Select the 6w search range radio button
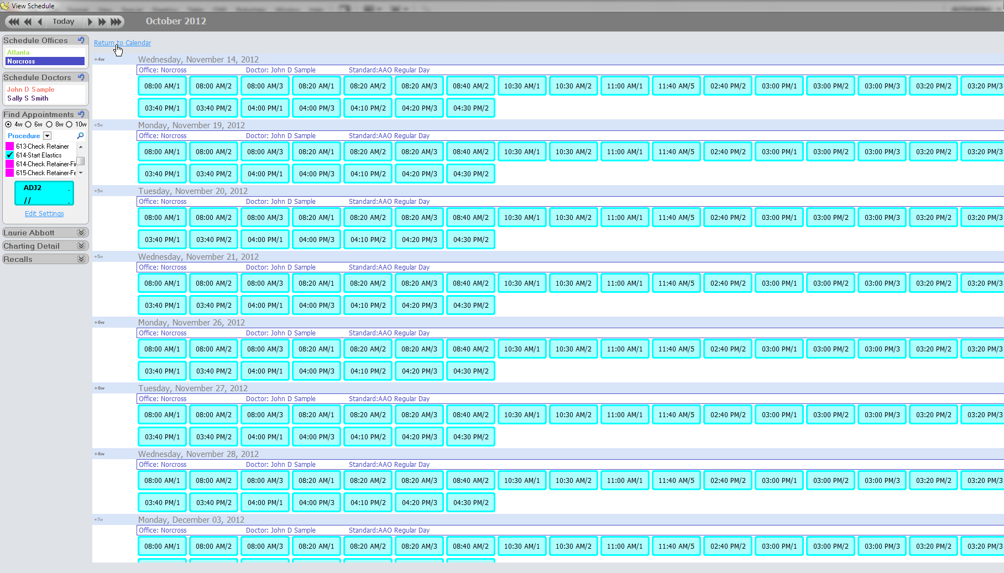This screenshot has height=573, width=1004. click(28, 124)
